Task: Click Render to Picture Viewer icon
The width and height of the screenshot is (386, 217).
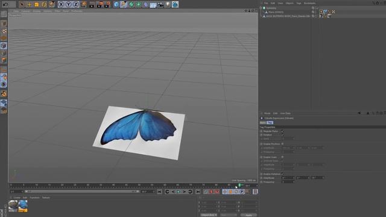Action: tap(100, 4)
